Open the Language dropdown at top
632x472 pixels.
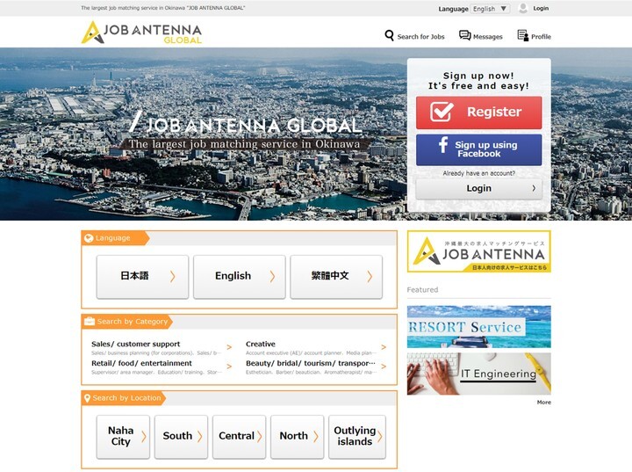[x=490, y=9]
